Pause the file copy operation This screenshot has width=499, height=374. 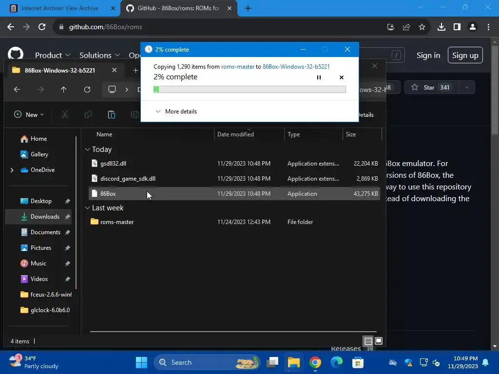(319, 77)
